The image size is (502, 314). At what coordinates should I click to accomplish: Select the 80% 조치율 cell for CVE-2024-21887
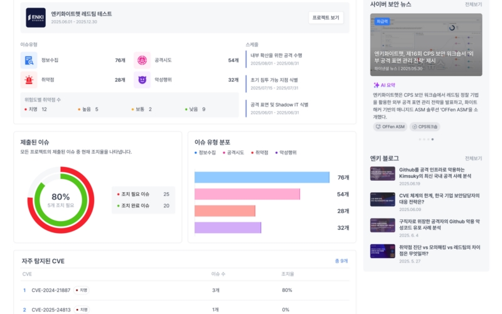tap(287, 290)
